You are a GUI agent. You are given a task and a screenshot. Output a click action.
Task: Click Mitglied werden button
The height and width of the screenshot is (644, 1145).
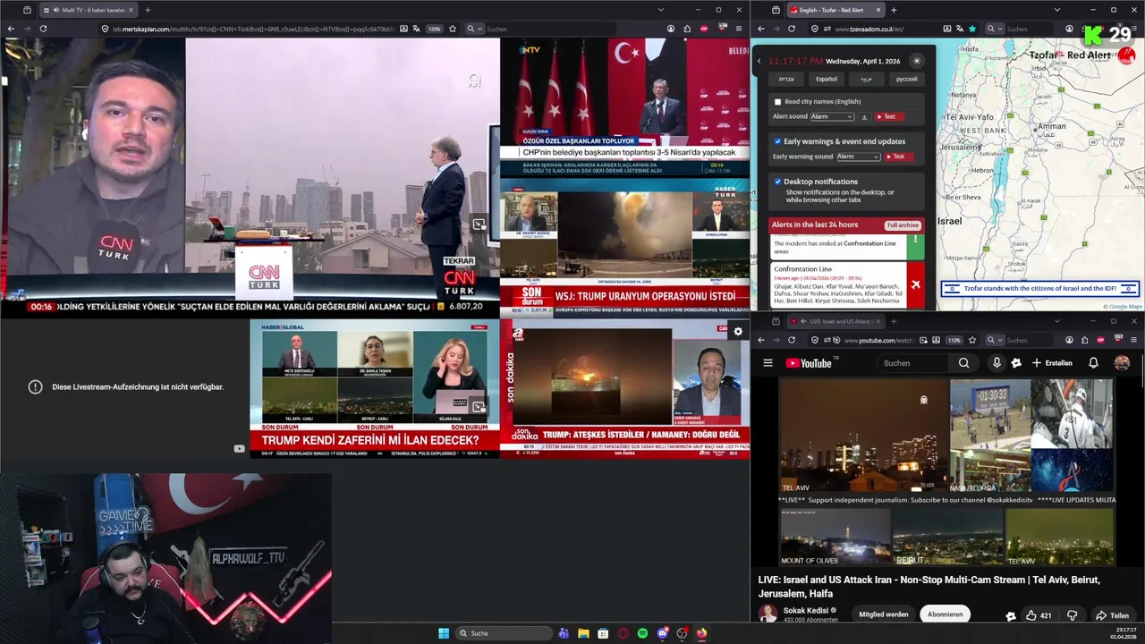click(884, 614)
